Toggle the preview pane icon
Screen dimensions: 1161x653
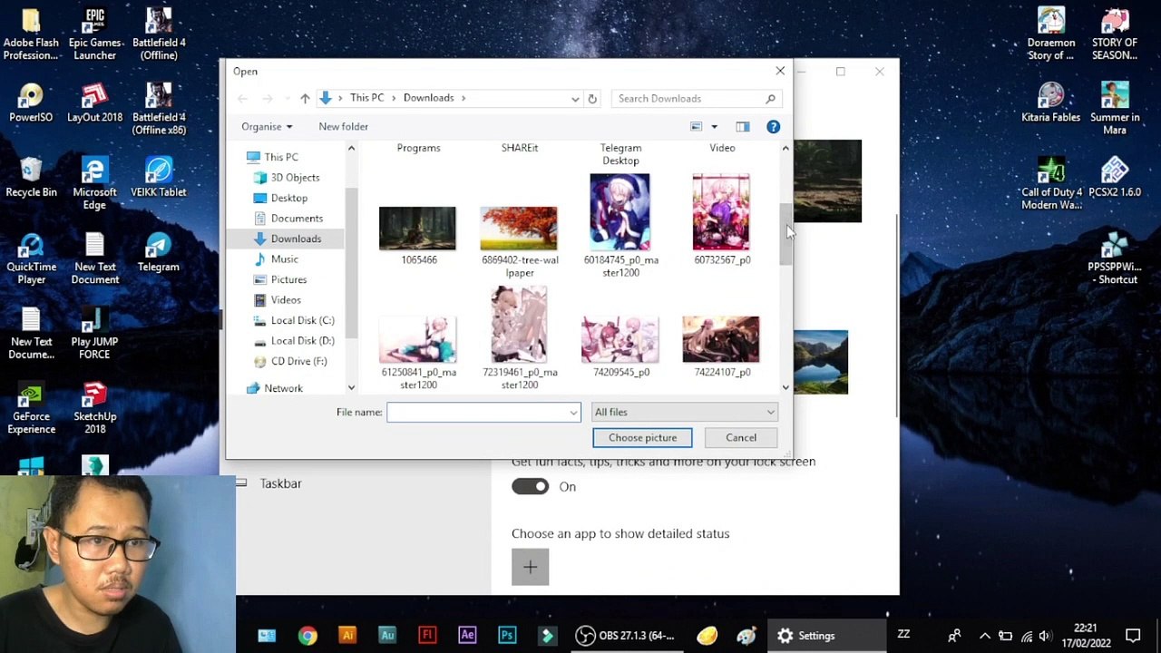point(743,126)
